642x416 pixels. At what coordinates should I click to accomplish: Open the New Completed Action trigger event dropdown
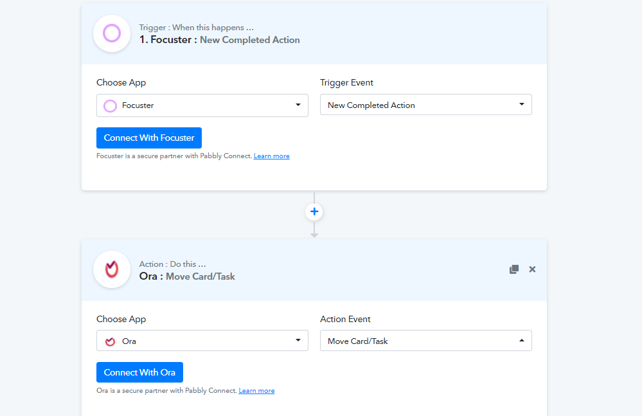click(426, 105)
